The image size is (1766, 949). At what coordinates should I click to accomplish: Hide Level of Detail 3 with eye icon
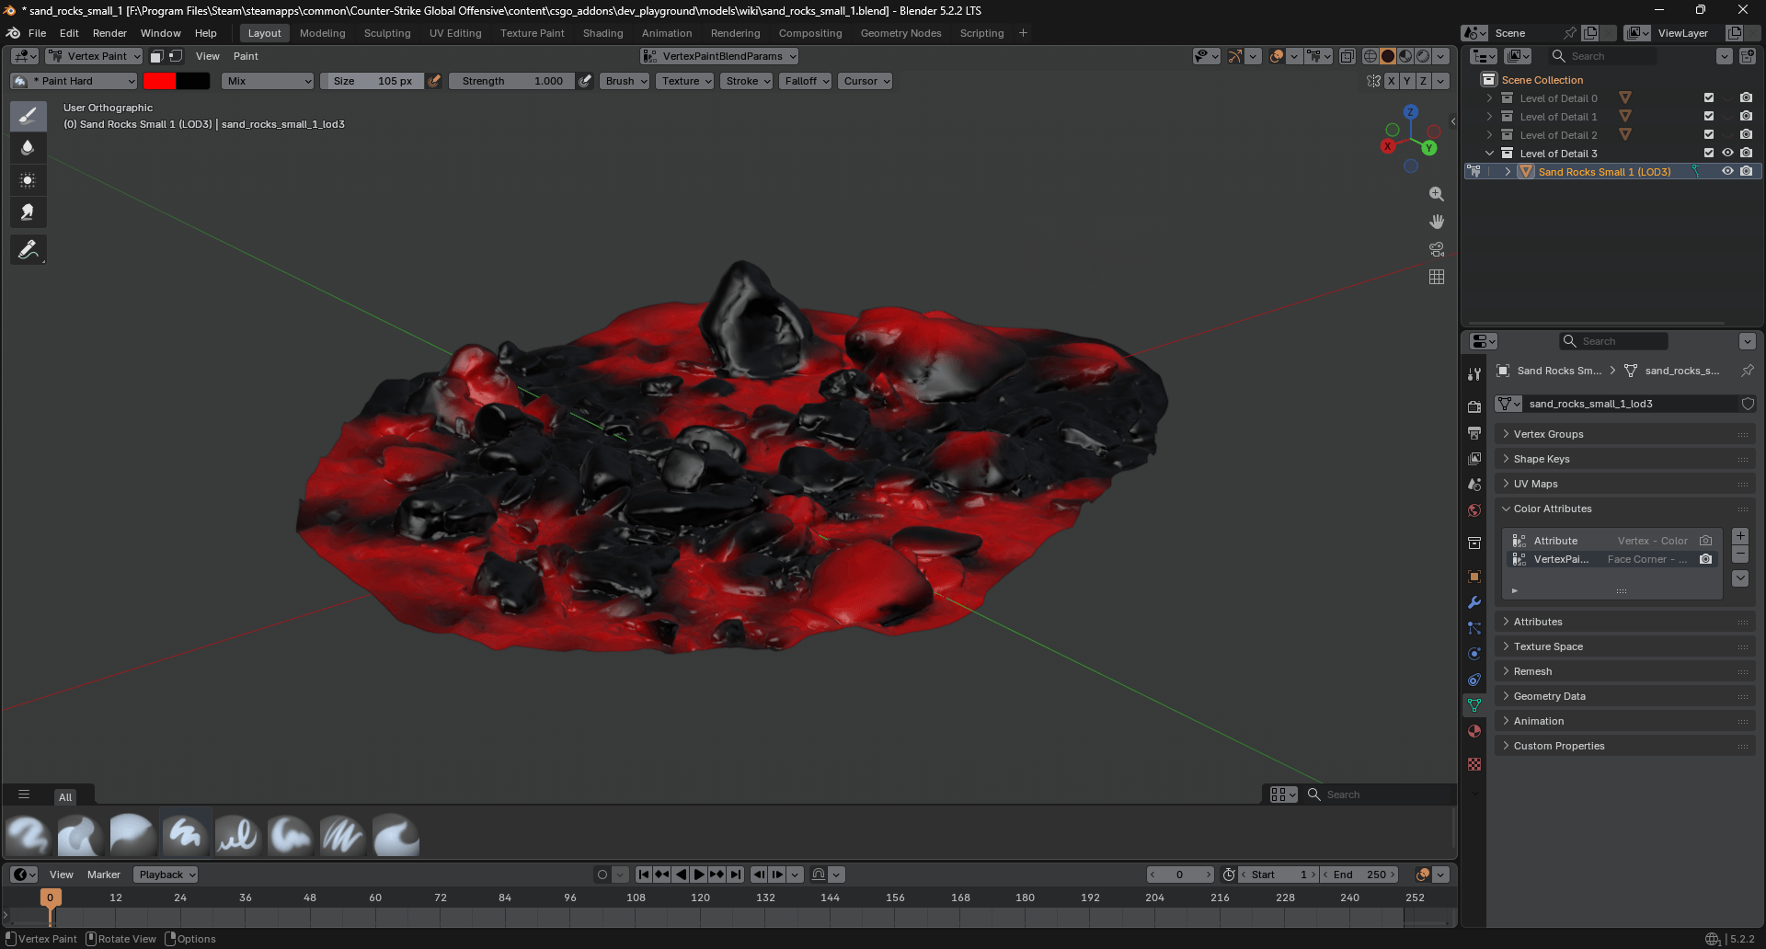pos(1727,153)
